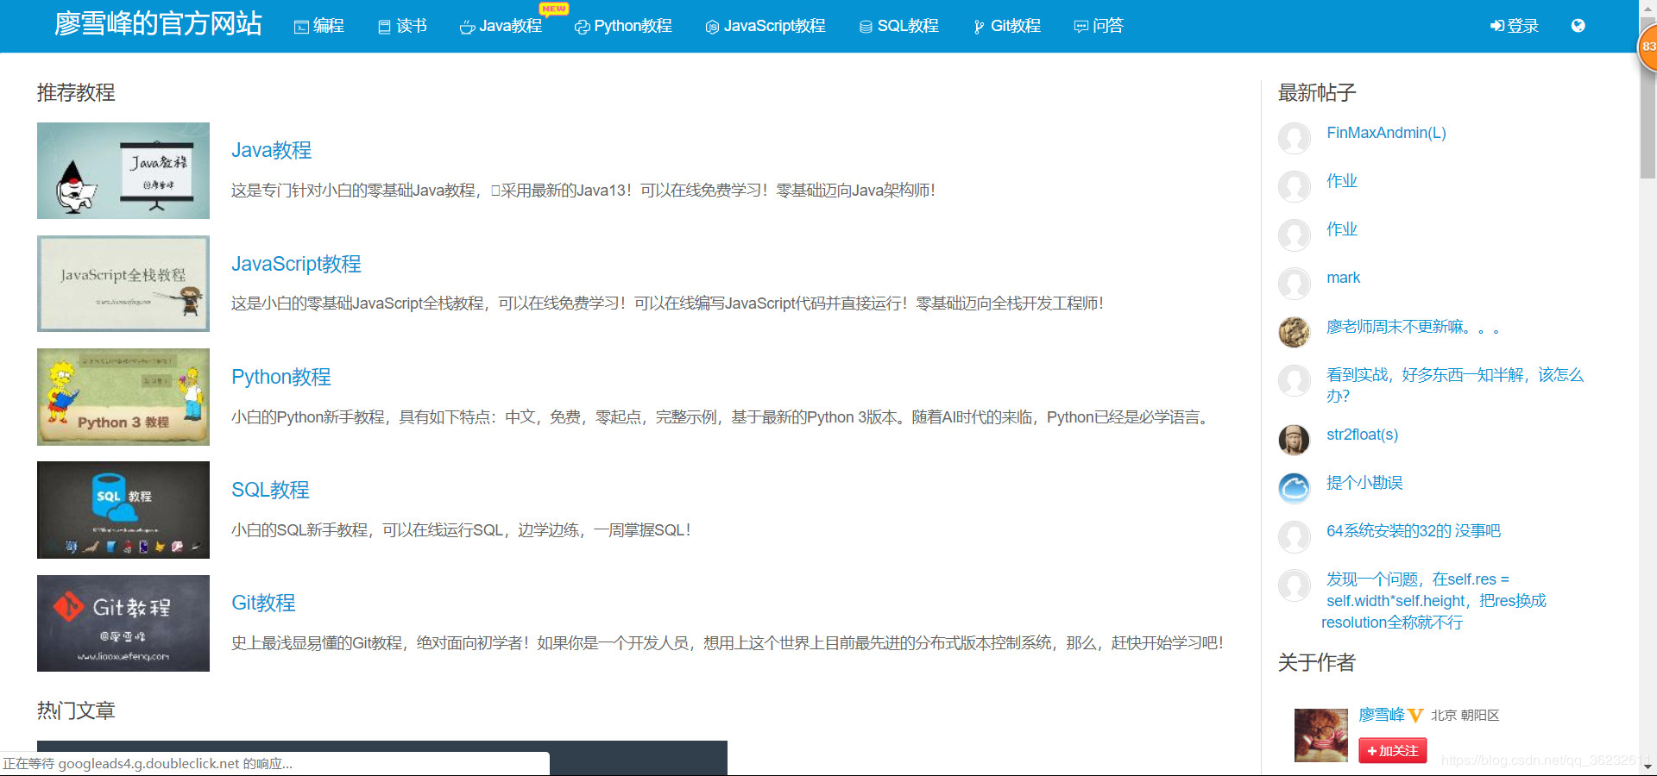Open the Java教程 heading link

tap(271, 150)
